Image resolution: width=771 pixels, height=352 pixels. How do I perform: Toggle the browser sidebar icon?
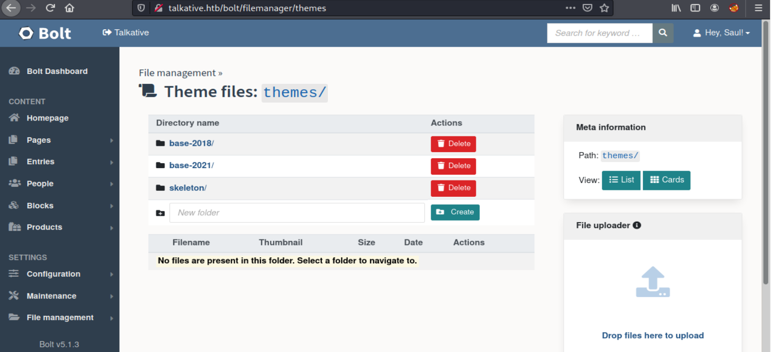695,8
